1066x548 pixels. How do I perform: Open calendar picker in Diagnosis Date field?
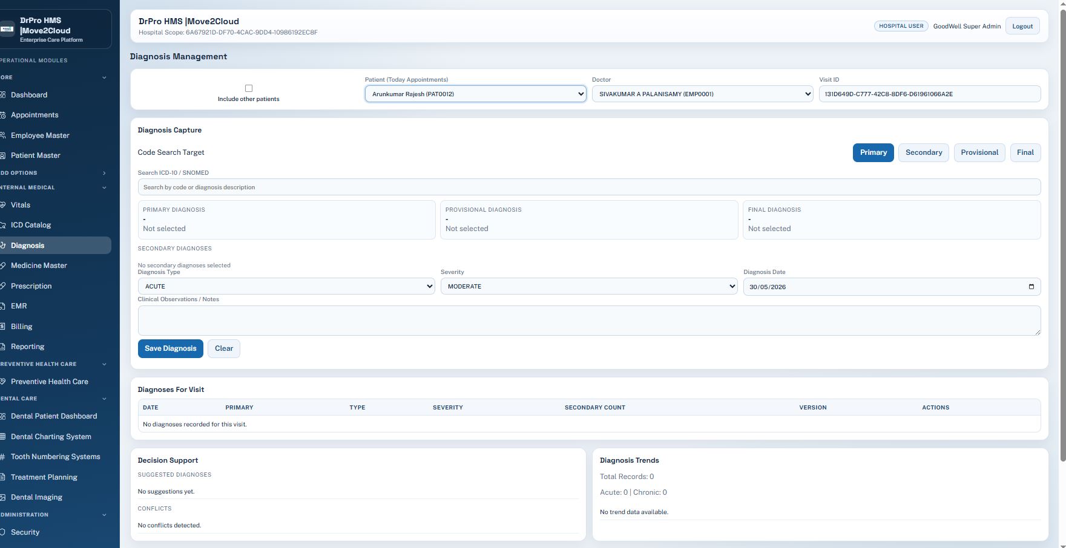(x=1031, y=287)
